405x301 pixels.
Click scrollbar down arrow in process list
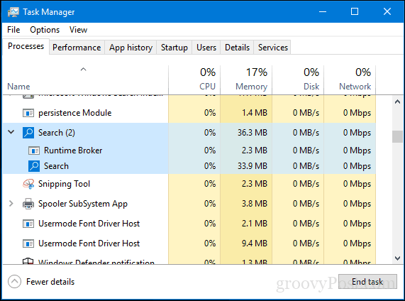pos(397,258)
